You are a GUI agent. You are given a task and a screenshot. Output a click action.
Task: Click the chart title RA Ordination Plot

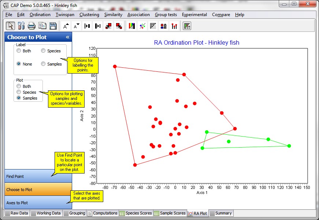click(x=197, y=42)
